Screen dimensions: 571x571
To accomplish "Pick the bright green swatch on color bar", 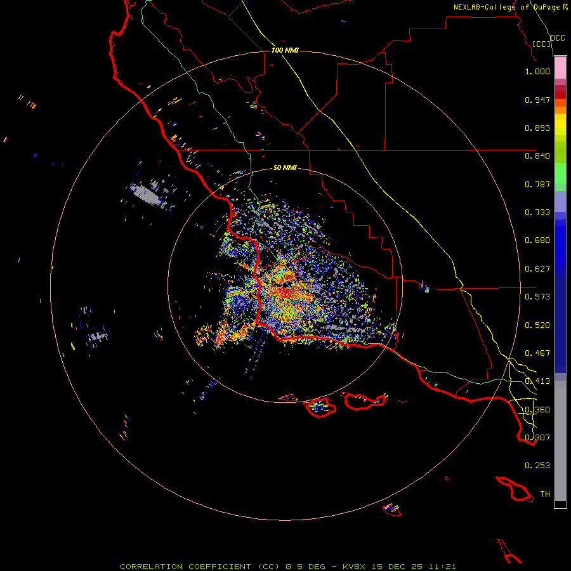I will coord(560,173).
